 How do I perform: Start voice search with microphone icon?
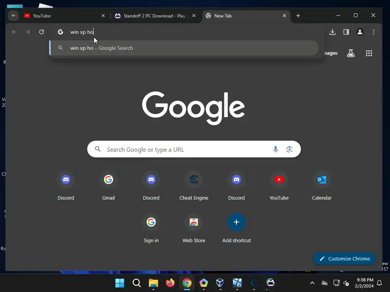(275, 149)
